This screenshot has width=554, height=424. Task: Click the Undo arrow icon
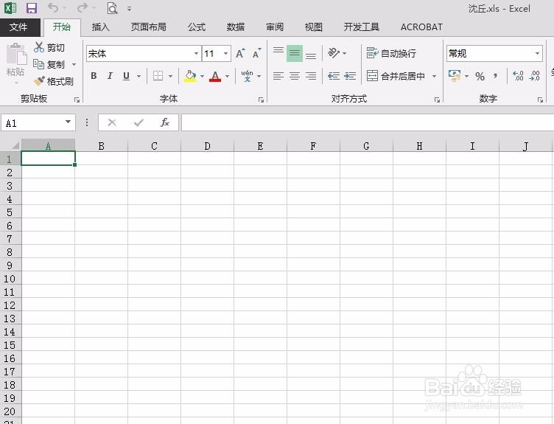pos(53,7)
